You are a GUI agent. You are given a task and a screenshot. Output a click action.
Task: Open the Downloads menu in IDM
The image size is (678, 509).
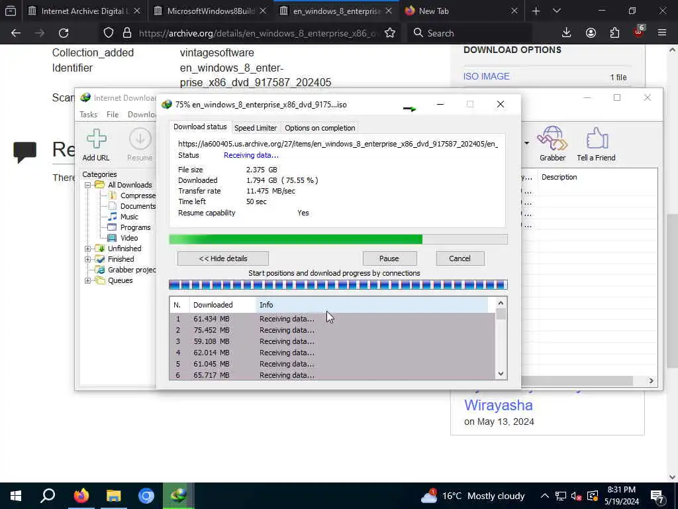pos(142,115)
